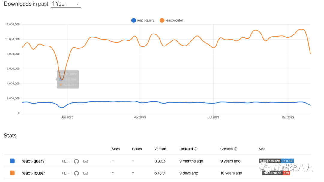The height and width of the screenshot is (182, 324).
Task: Click the Oct 2023 axis label
Action: (x=288, y=117)
